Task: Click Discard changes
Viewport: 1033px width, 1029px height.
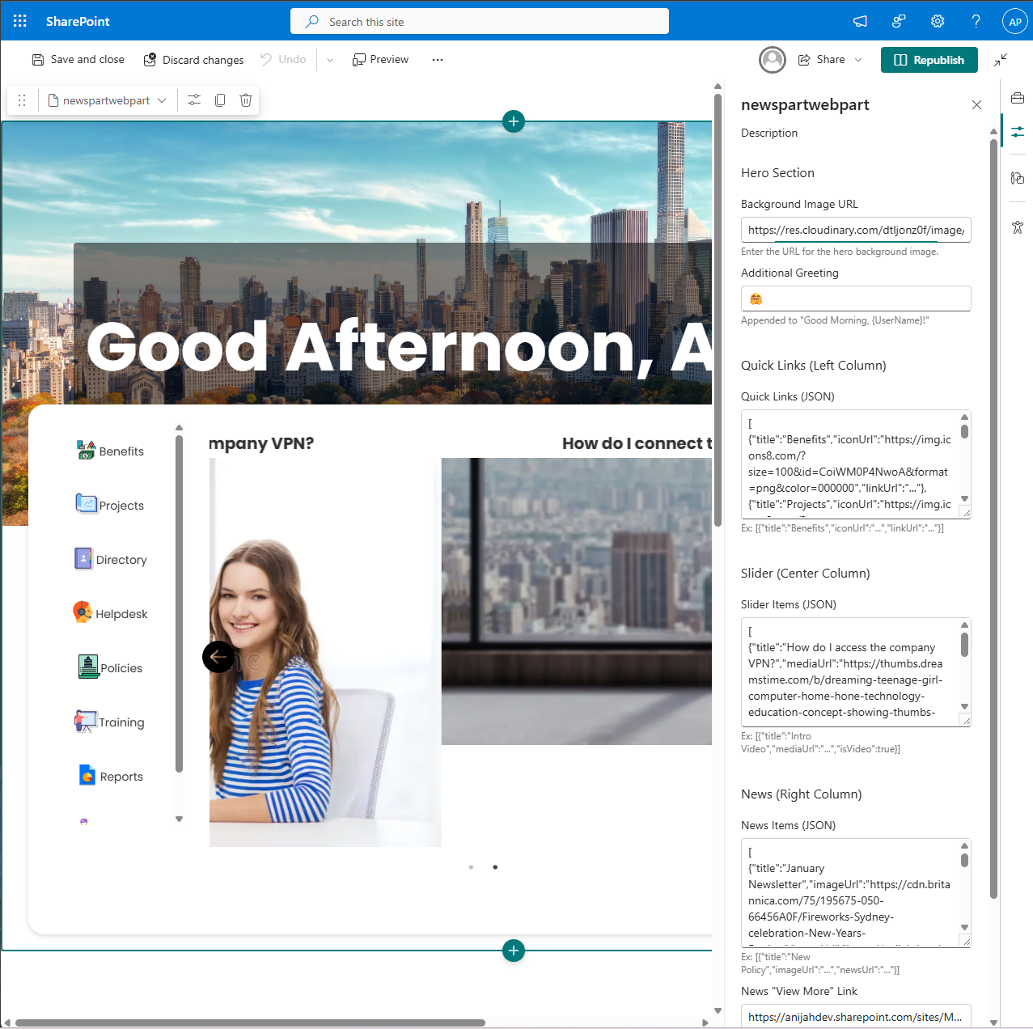Action: (194, 60)
